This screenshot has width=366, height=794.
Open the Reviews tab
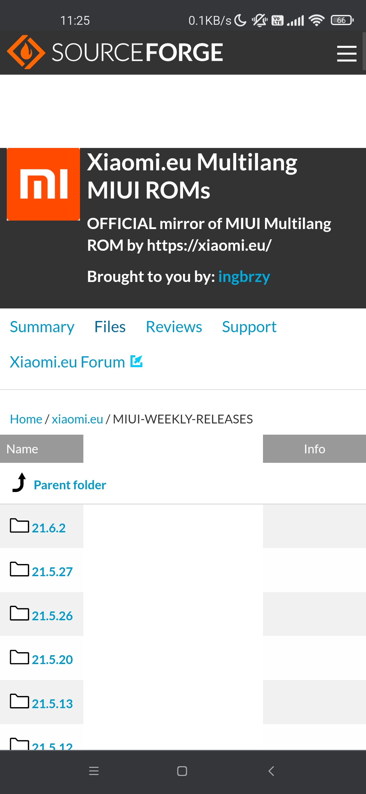(174, 327)
